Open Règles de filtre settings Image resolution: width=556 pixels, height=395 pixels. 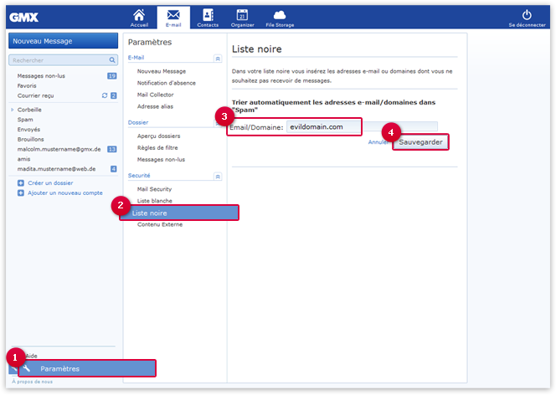point(157,148)
